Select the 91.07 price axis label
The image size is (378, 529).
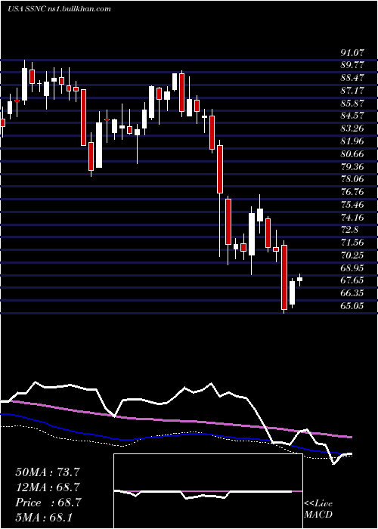click(352, 53)
